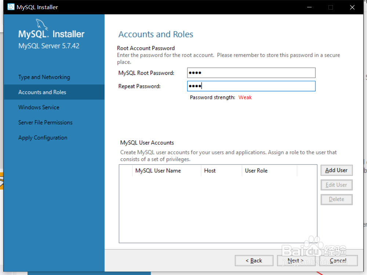Click the Delete user button

point(336,199)
